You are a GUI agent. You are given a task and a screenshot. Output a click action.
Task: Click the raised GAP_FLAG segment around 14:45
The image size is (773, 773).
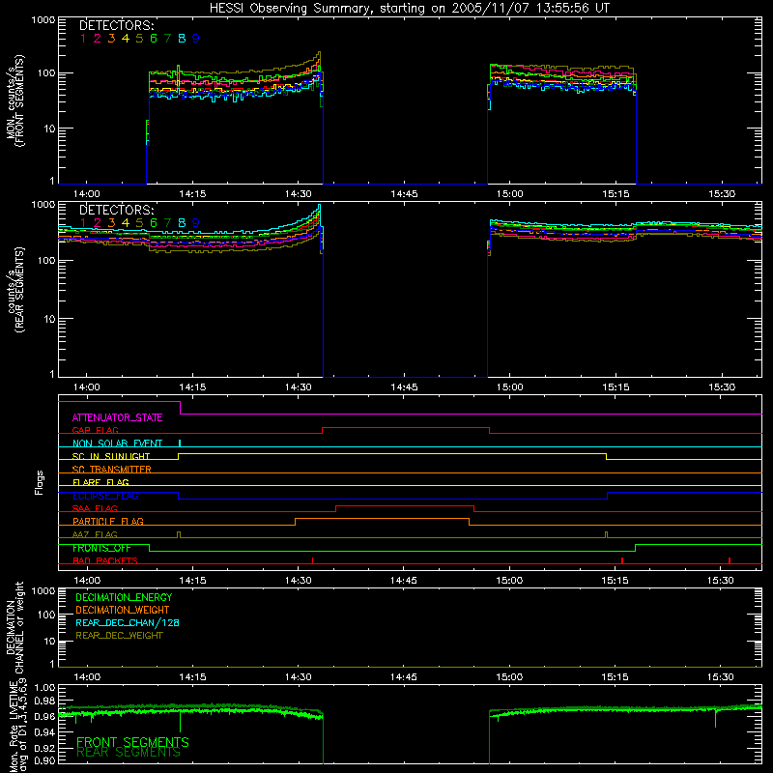coord(406,427)
